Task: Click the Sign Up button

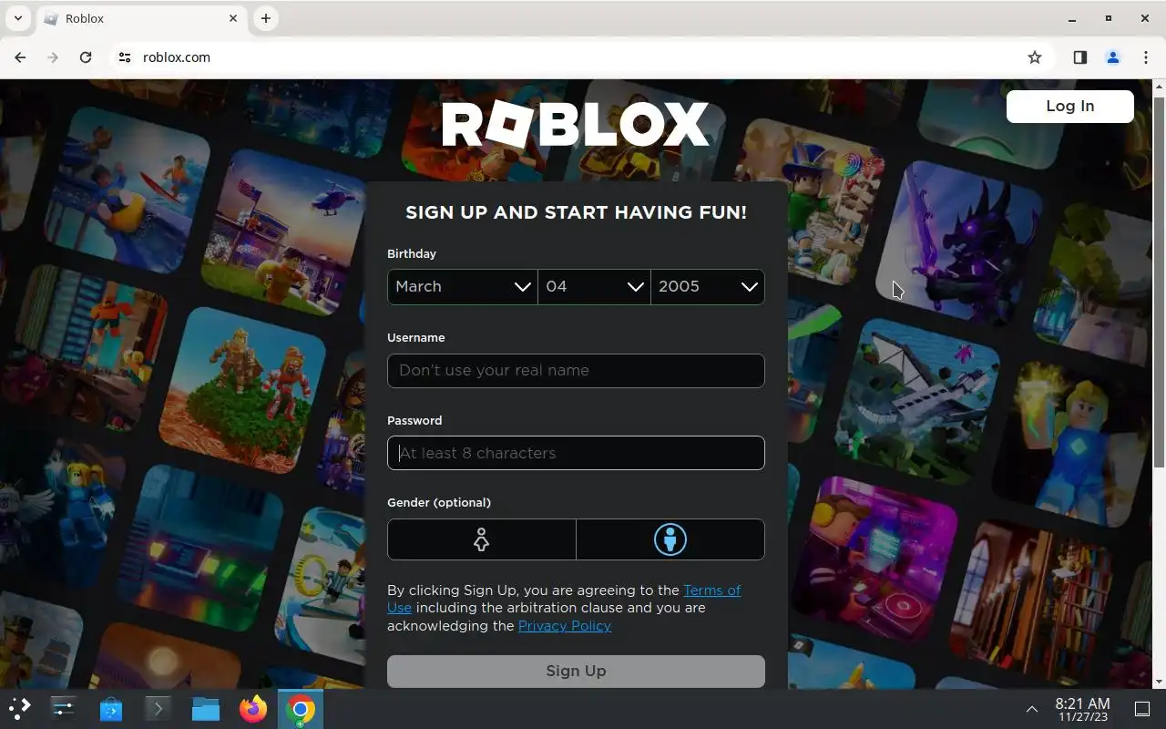Action: click(576, 671)
